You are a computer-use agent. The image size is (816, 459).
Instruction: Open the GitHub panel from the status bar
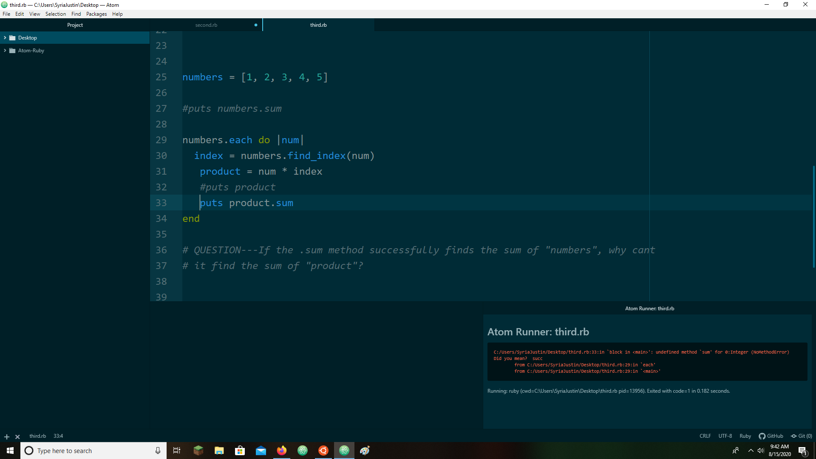[x=771, y=436]
